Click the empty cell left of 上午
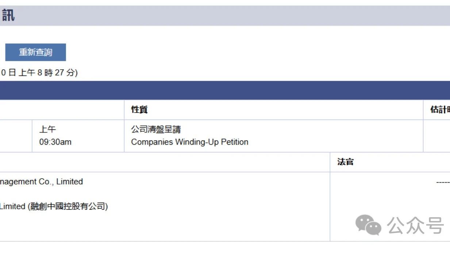Screen dimensions: 450x253 point(16,136)
